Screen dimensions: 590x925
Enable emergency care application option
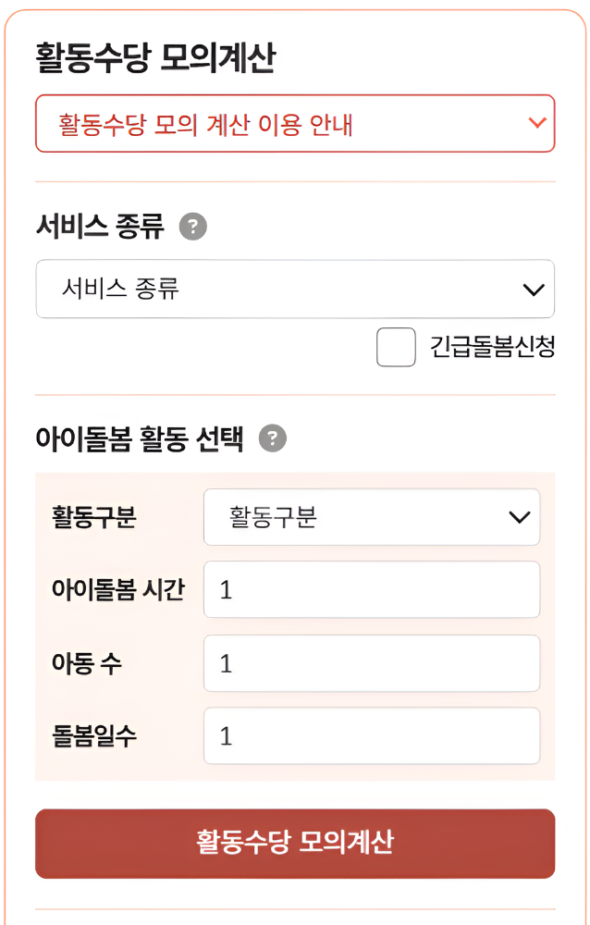396,347
